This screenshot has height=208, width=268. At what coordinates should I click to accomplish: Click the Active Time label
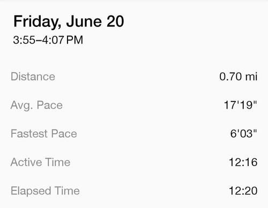40,162
